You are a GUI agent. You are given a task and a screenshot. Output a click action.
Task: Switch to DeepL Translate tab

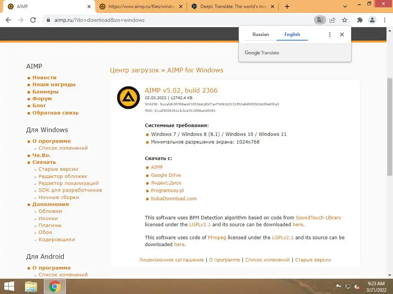click(x=233, y=7)
